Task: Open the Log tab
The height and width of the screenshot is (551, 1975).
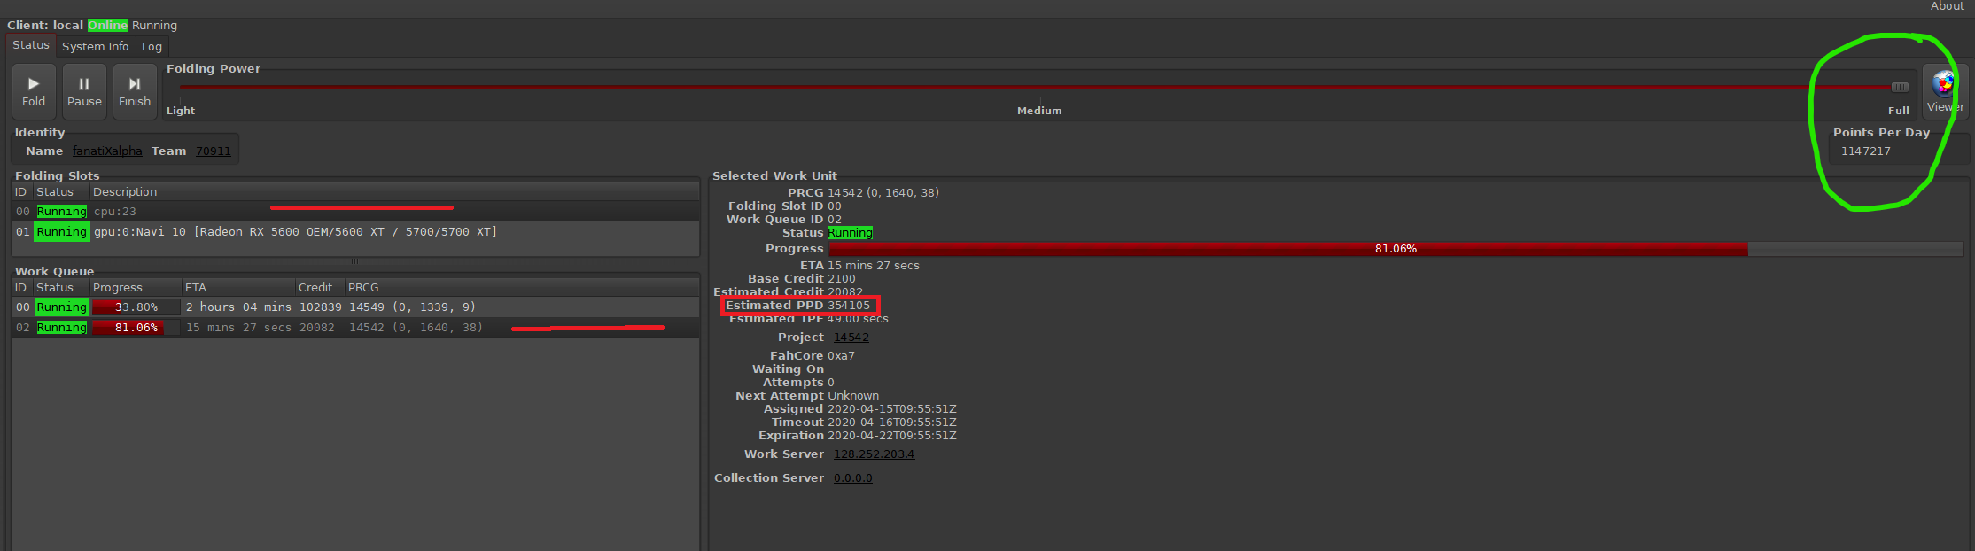Action: [x=152, y=46]
